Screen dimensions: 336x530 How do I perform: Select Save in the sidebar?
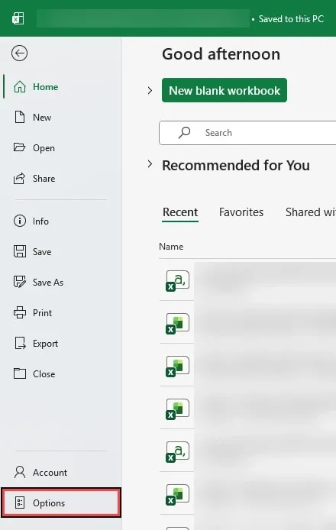pyautogui.click(x=61, y=251)
